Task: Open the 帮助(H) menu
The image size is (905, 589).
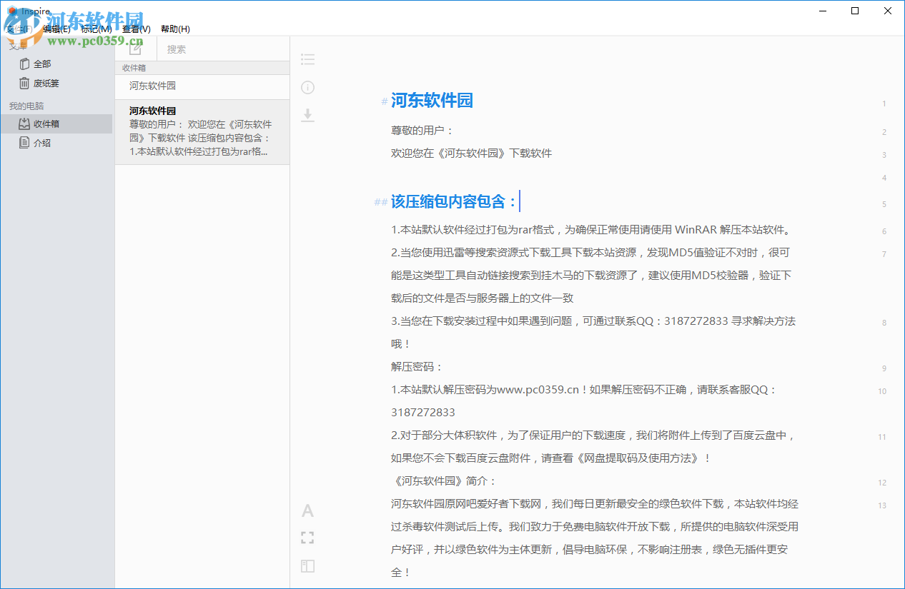Action: (x=175, y=29)
